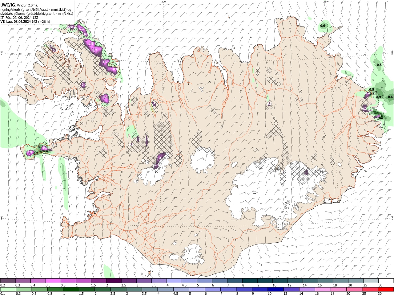This screenshot has width=394, height=296.
Task: Click the '16' label in upper legend row
Action: pos(320,285)
